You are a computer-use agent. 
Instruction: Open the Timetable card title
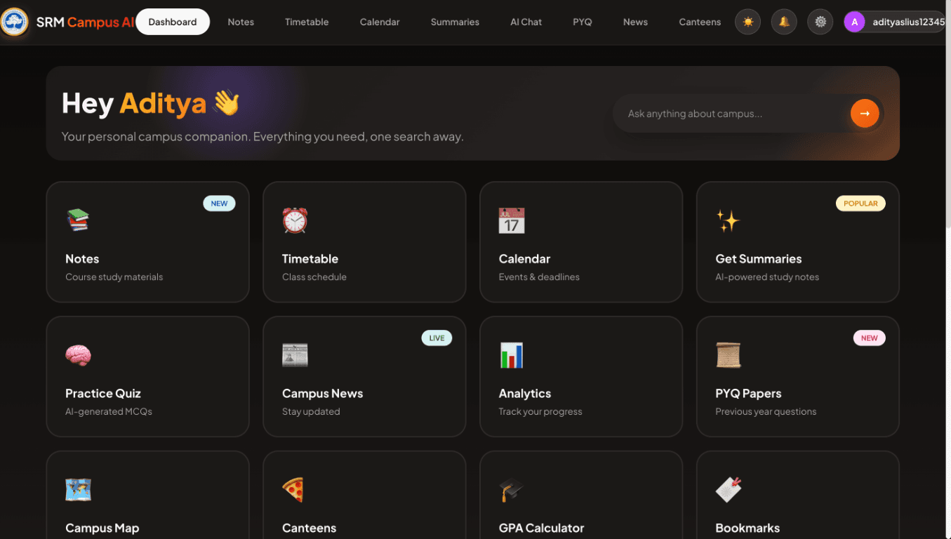pos(310,259)
